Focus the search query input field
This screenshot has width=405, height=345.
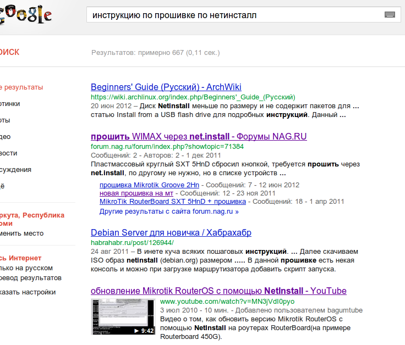tap(244, 15)
